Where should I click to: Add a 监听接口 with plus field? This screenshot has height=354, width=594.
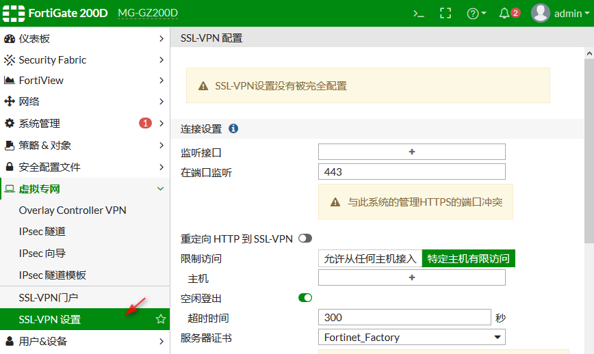pos(412,152)
